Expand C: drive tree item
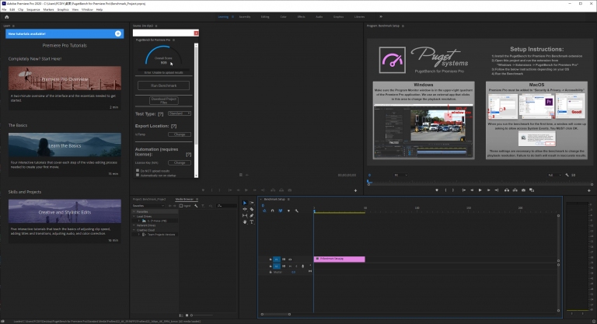The width and height of the screenshot is (597, 324). [138, 221]
